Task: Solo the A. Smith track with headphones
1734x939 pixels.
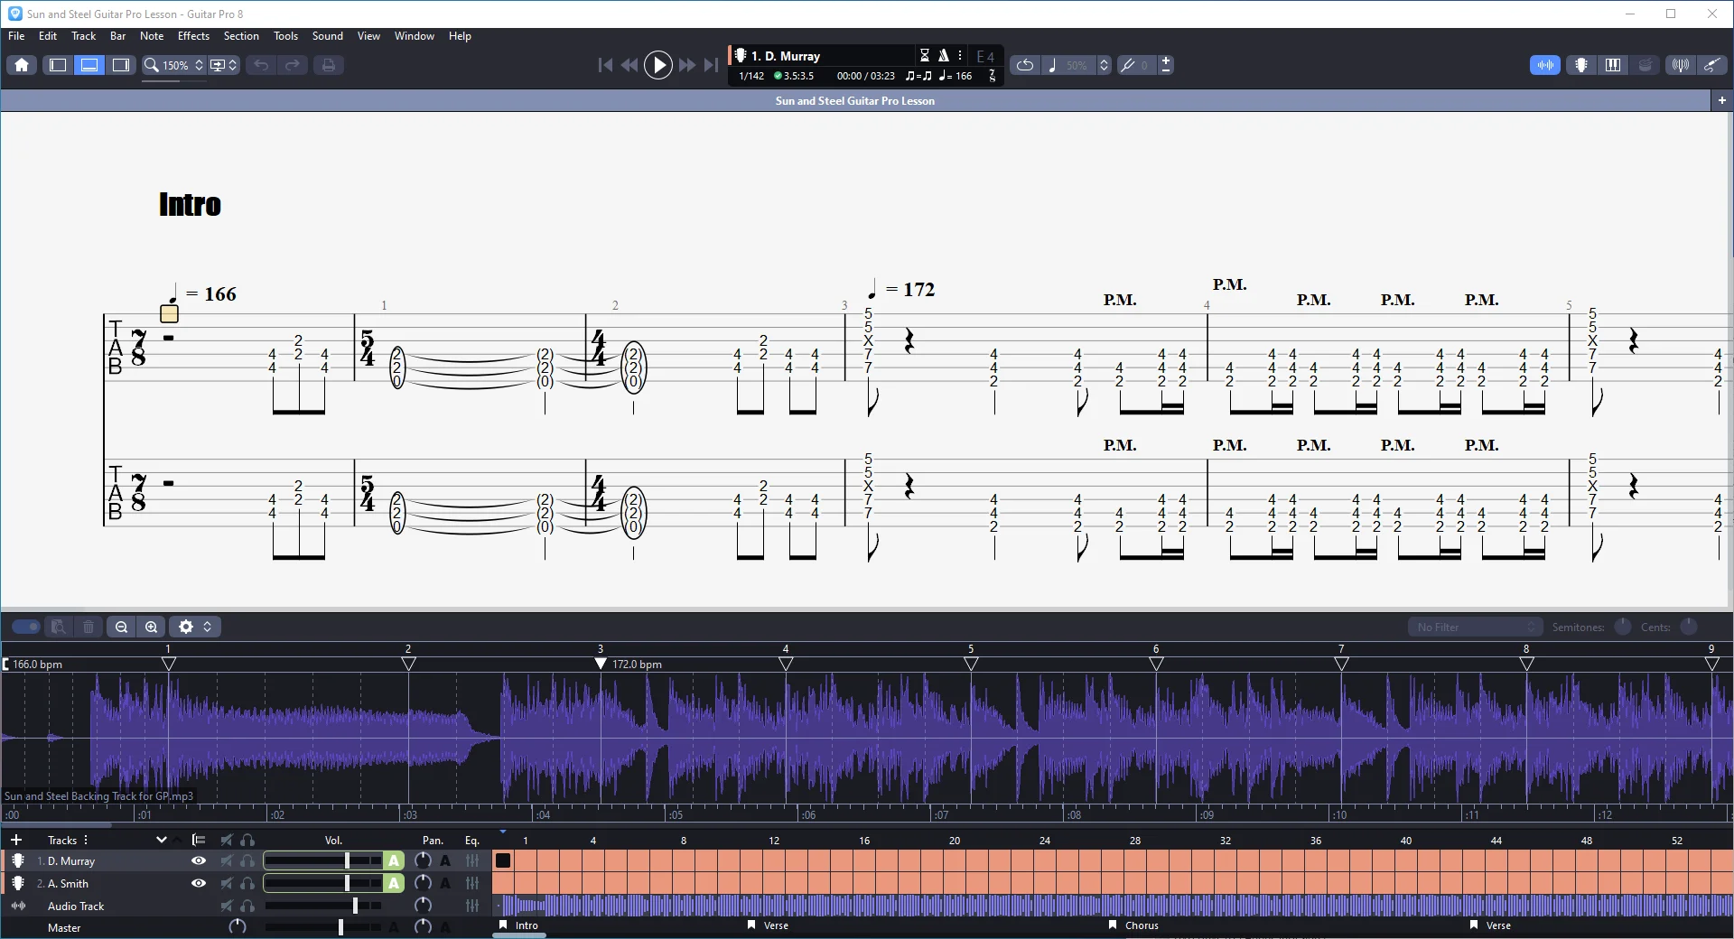Action: (247, 884)
